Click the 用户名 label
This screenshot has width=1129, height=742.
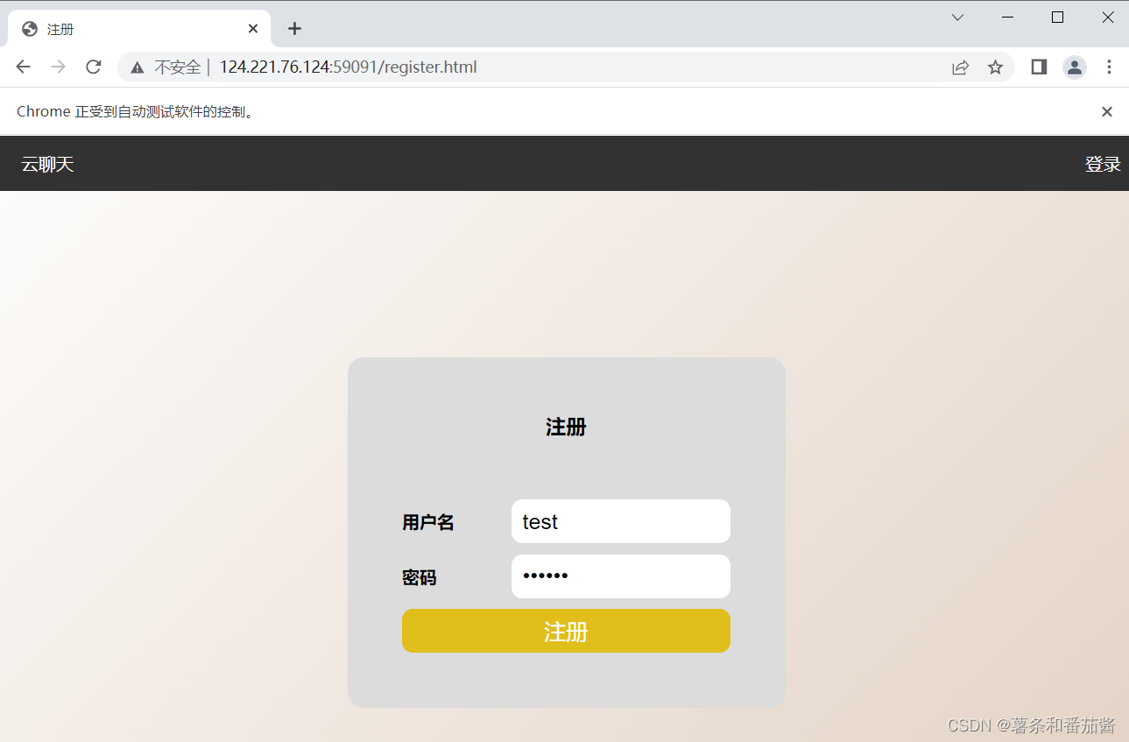pos(428,523)
